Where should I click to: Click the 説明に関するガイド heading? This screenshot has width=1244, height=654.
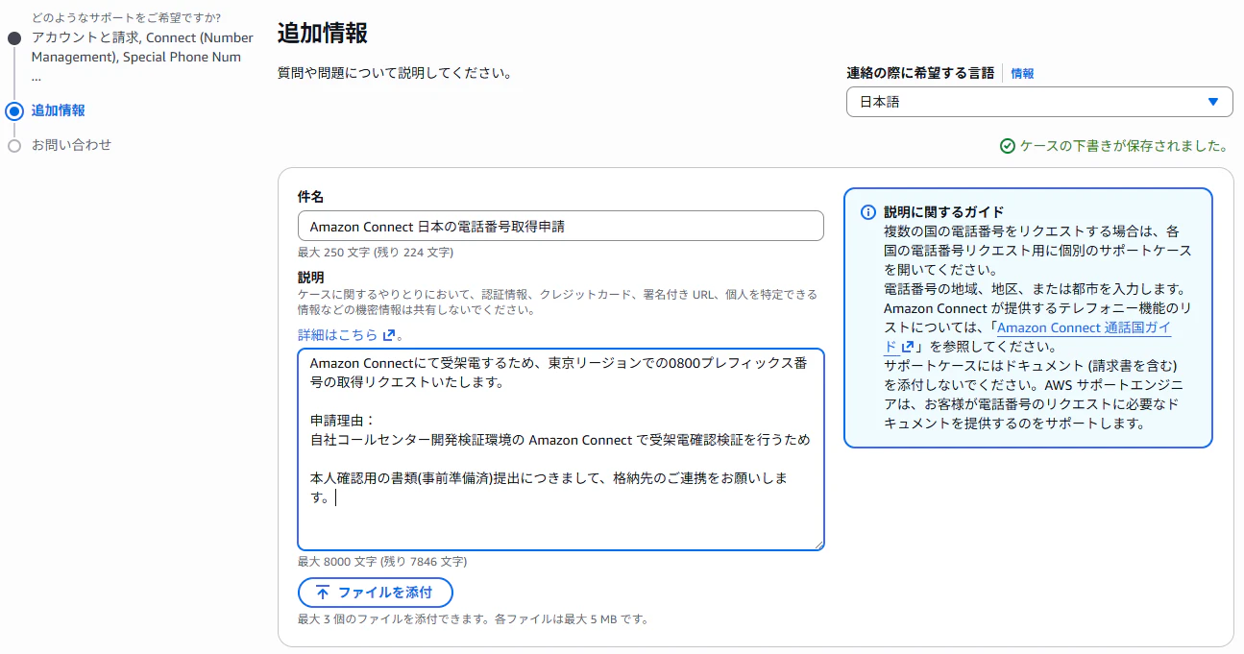[943, 212]
